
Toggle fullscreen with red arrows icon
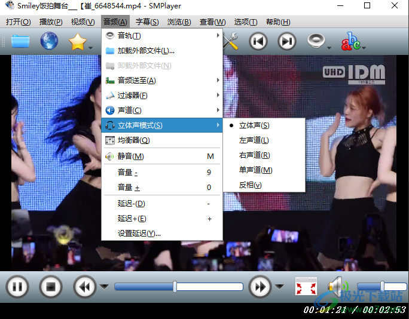pyautogui.click(x=306, y=287)
